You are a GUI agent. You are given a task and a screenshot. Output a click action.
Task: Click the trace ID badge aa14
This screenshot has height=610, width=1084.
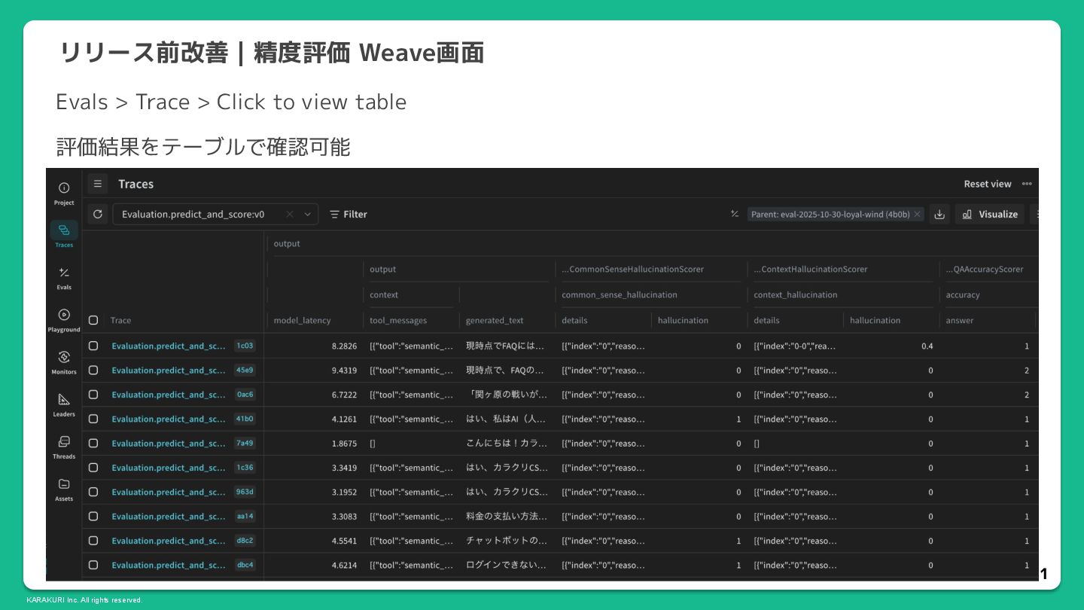point(245,516)
